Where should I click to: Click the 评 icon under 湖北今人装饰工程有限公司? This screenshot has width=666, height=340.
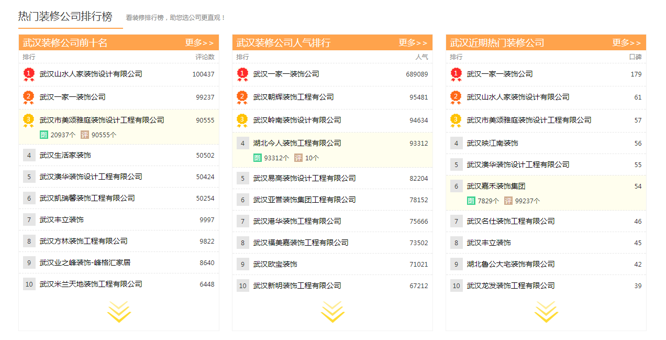click(298, 157)
